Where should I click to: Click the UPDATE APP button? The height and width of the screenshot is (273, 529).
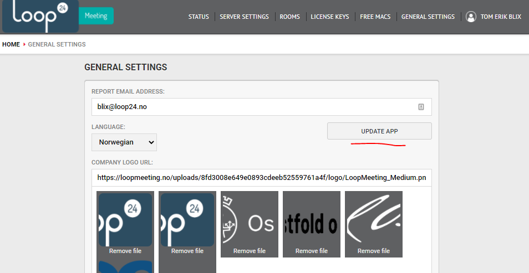pos(379,131)
